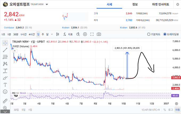Screen dimensions: 181x114
Task: Open the emoji icons tool
Action: [5, 92]
